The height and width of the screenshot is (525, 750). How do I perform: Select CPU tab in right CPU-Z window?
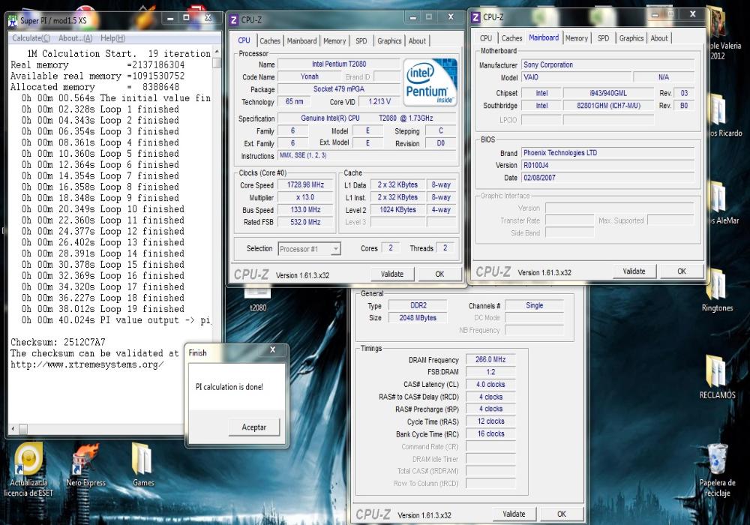486,38
